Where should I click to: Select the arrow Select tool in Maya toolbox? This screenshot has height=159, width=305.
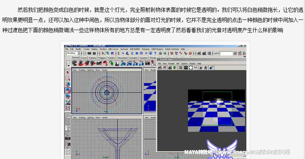(68, 72)
